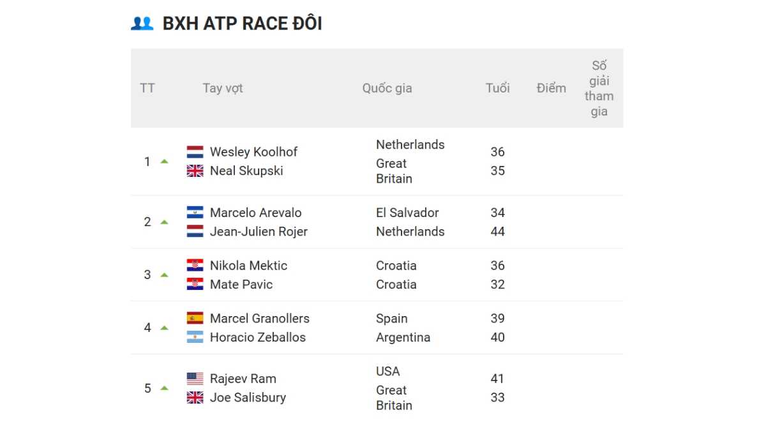766x431 pixels.
Task: Click the doubles players icon beside the title
Action: coord(142,24)
